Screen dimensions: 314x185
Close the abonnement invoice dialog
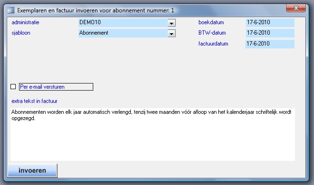click(x=296, y=8)
